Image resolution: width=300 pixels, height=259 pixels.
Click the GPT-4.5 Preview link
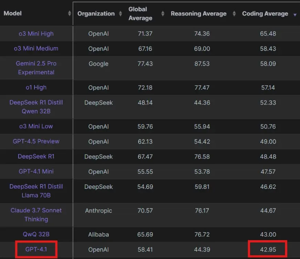point(36,141)
